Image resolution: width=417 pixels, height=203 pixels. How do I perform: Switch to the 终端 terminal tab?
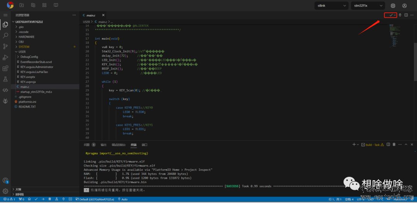(134, 145)
